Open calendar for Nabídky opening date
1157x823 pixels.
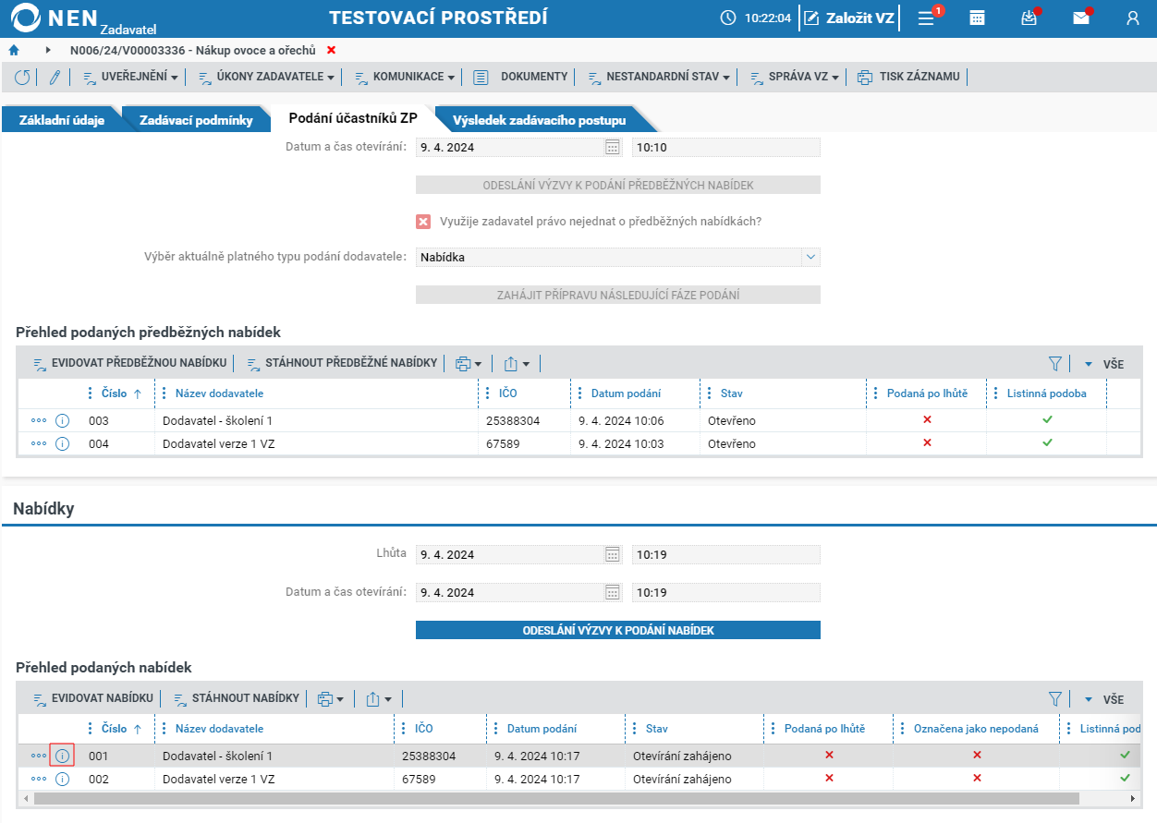(612, 593)
